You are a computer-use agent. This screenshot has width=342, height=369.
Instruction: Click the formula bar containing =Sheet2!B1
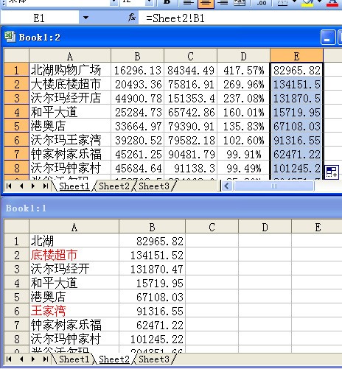[240, 18]
